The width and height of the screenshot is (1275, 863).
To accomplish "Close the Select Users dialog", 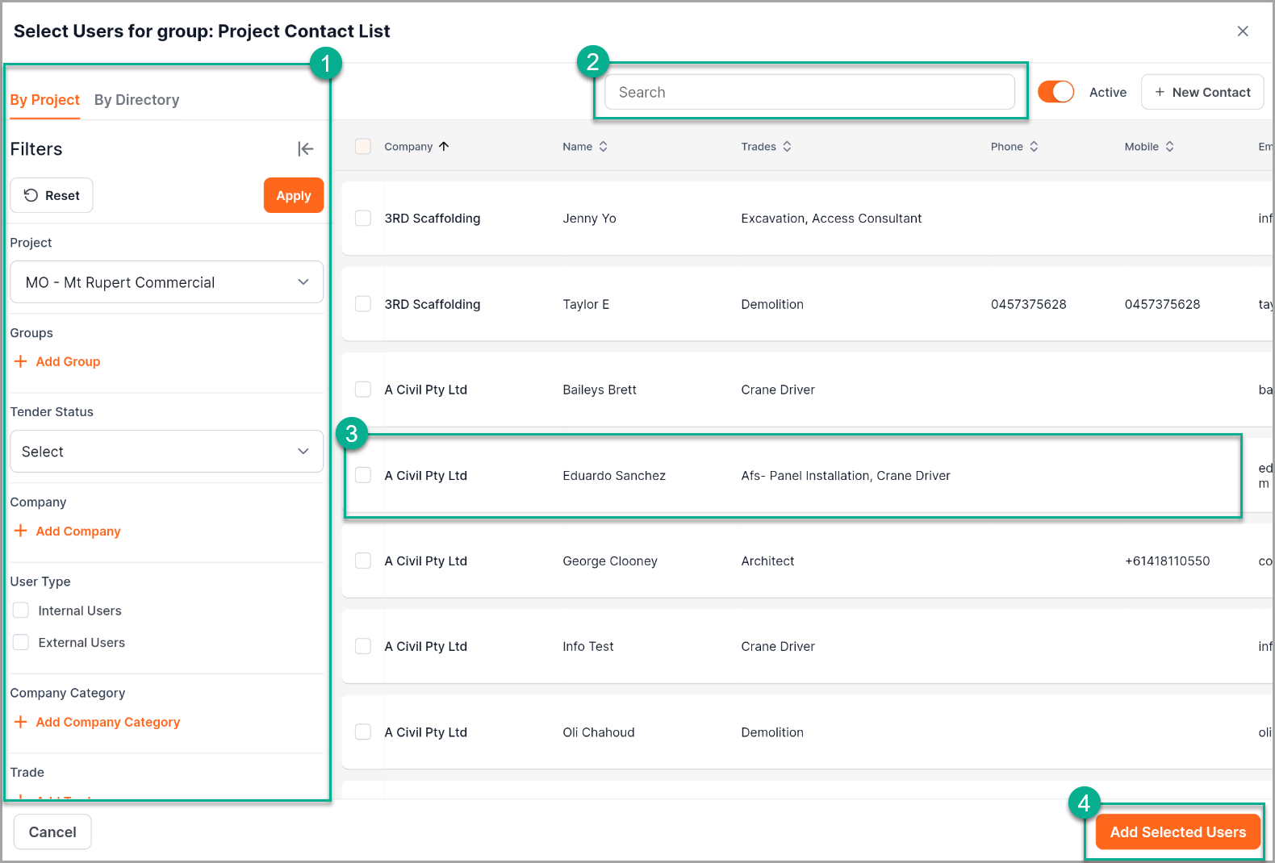I will [x=1242, y=31].
